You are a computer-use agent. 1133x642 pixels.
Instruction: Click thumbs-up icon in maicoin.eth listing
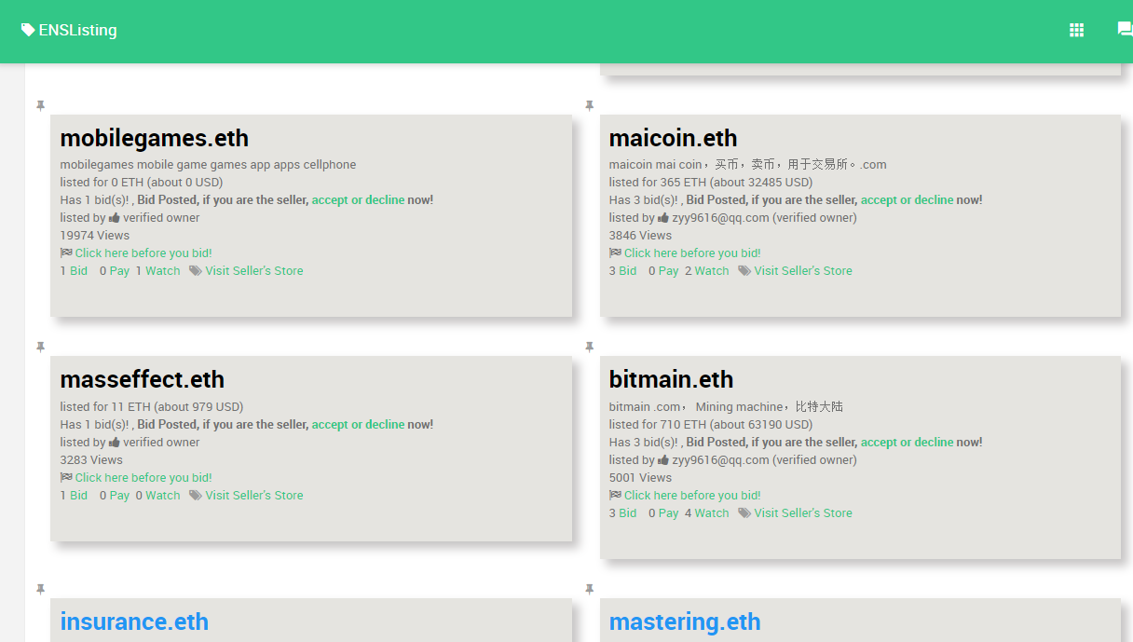click(663, 217)
